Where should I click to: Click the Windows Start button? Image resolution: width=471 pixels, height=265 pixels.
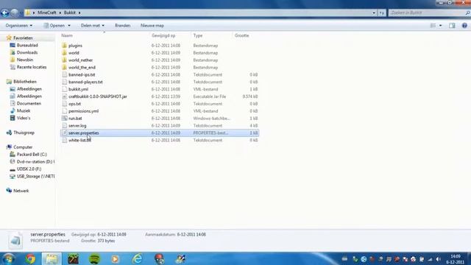click(8, 258)
